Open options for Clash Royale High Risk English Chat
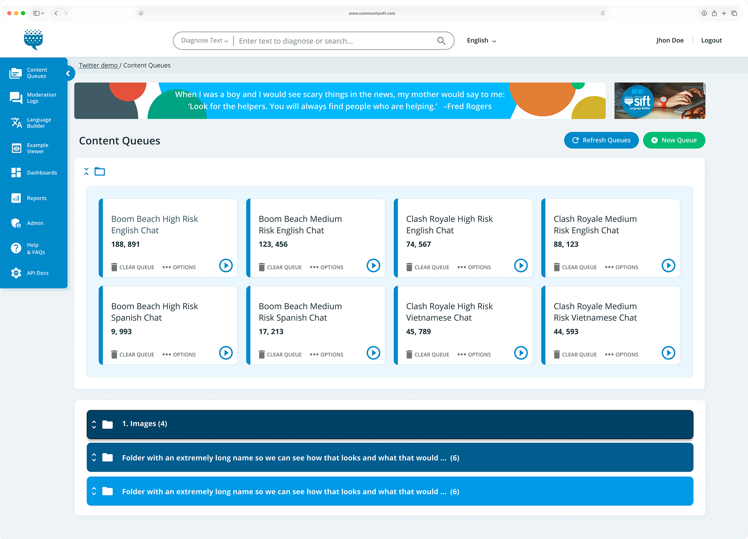748x539 pixels. click(x=474, y=267)
